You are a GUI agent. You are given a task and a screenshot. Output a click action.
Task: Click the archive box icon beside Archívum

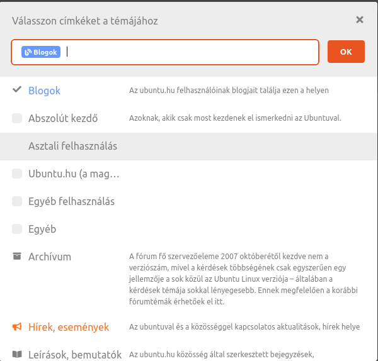17,256
